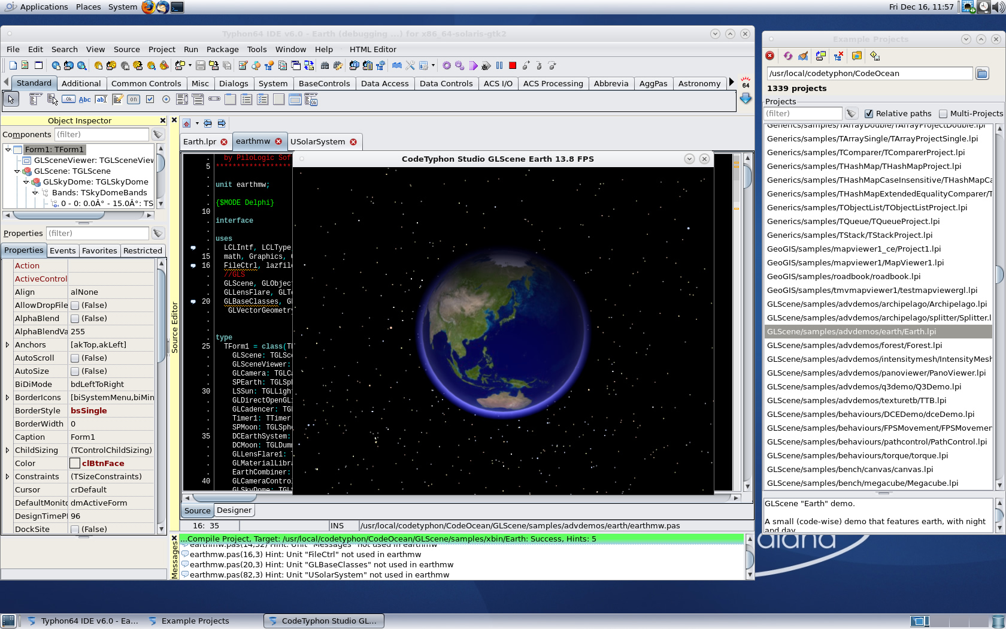This screenshot has width=1006, height=629.
Task: Toggle the AllowDropFiles checkbox
Action: (75, 306)
